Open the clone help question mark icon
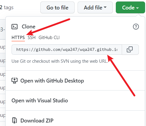This screenshot has width=146, height=126. click(x=136, y=27)
